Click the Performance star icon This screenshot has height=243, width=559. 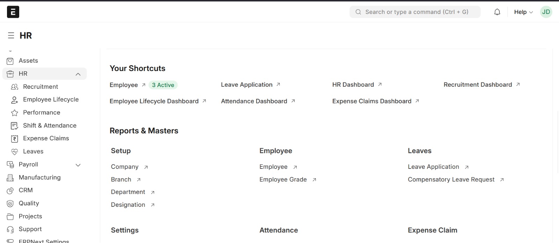click(x=15, y=113)
